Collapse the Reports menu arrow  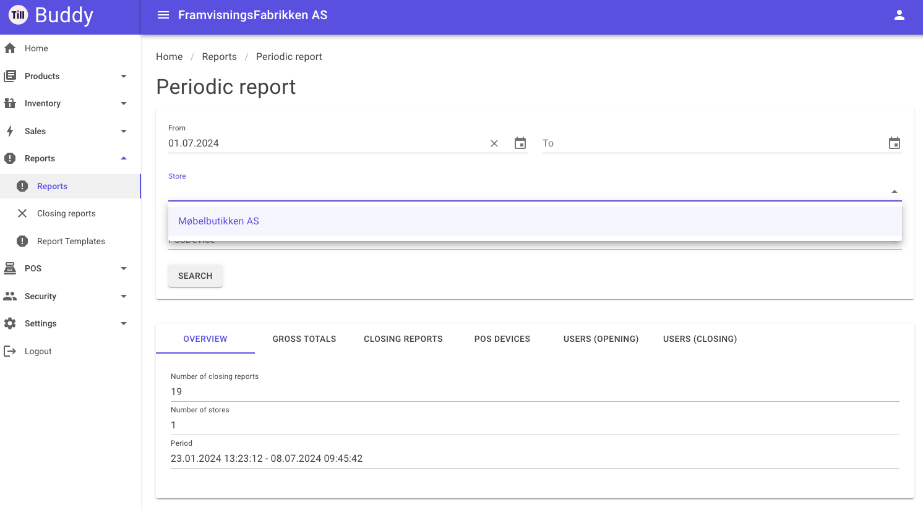point(124,158)
